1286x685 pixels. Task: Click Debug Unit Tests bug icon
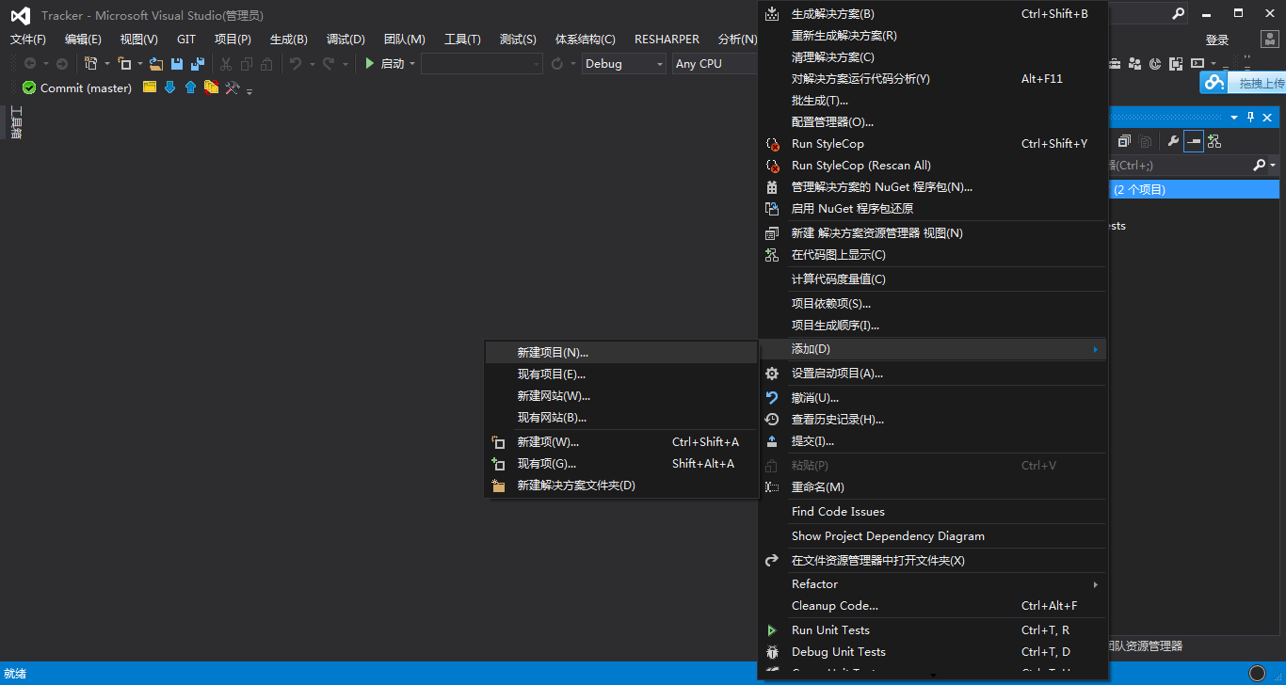(x=772, y=651)
